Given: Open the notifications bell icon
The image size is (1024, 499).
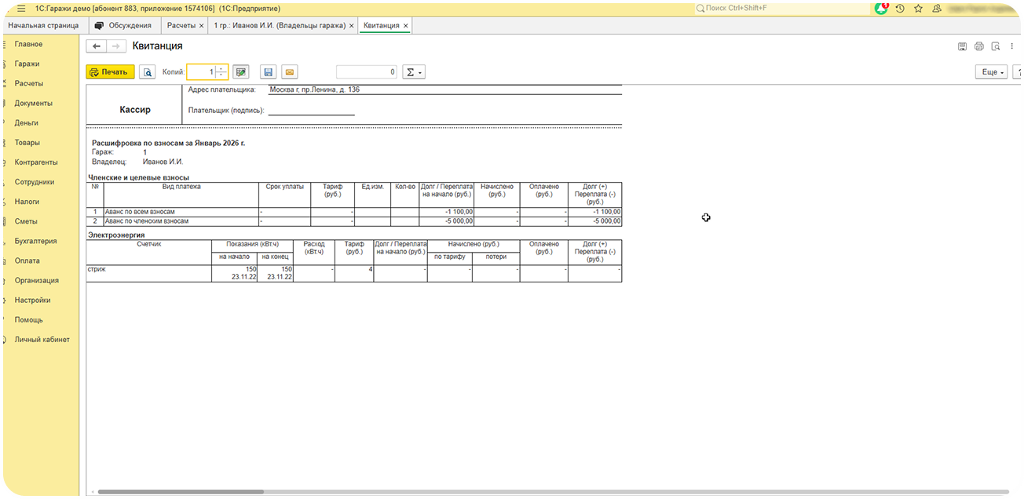Looking at the screenshot, I should [882, 8].
